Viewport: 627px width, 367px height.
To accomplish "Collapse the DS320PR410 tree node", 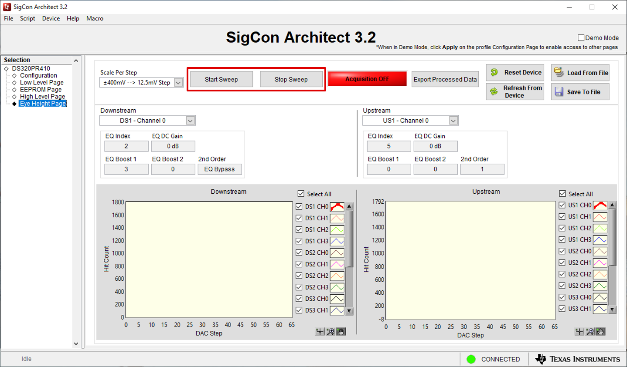I will (x=7, y=68).
